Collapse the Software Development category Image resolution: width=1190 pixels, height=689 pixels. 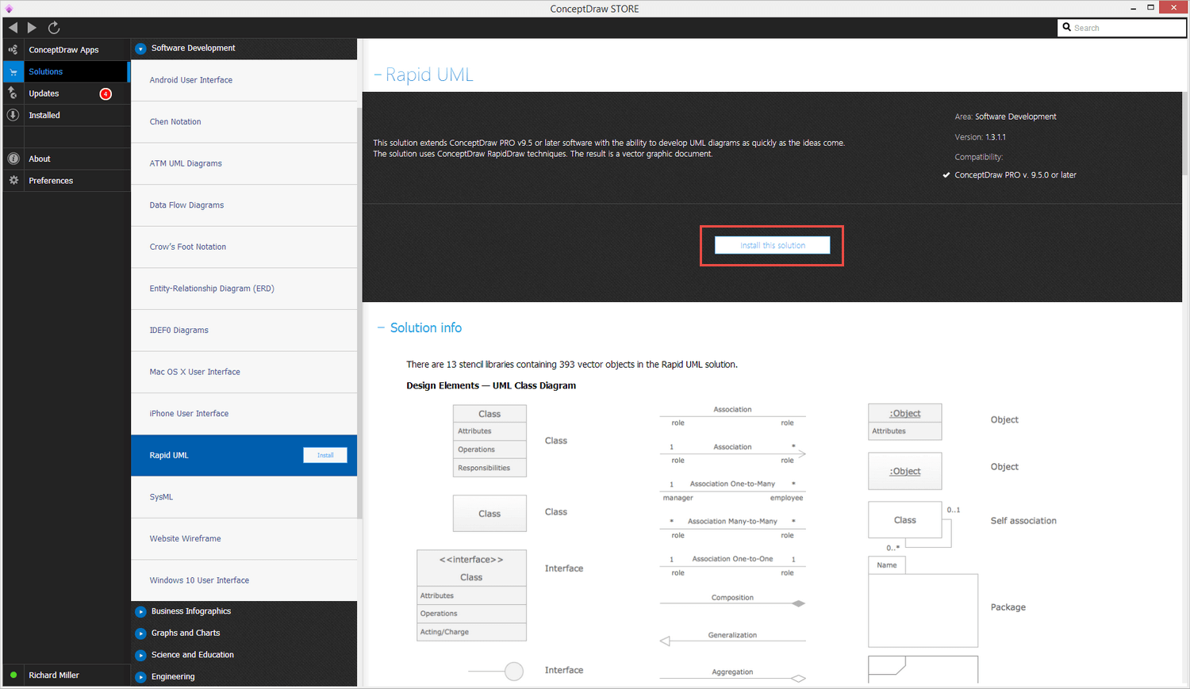(x=140, y=48)
